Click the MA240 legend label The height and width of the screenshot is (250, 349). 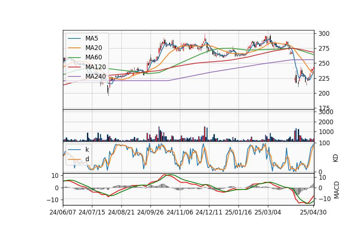tap(96, 76)
